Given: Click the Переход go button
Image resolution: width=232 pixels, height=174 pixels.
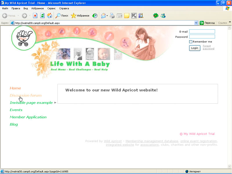Looking at the screenshot, I should (x=207, y=23).
